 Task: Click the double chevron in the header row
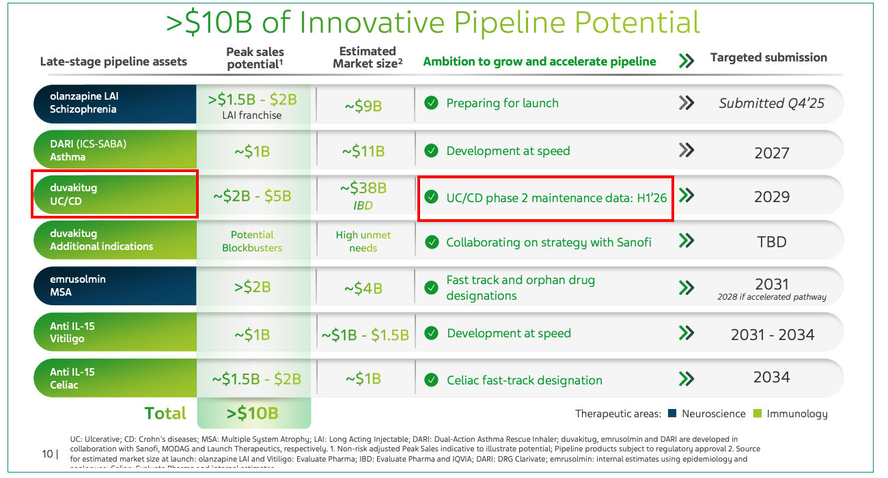[686, 61]
